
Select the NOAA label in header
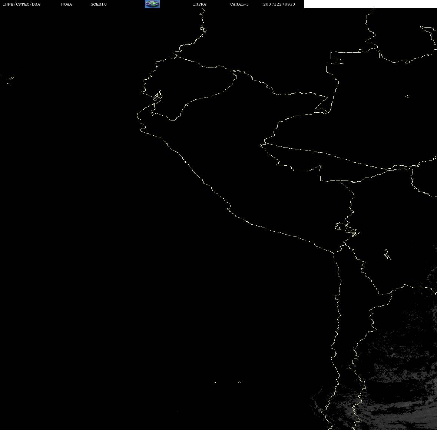[x=66, y=4]
